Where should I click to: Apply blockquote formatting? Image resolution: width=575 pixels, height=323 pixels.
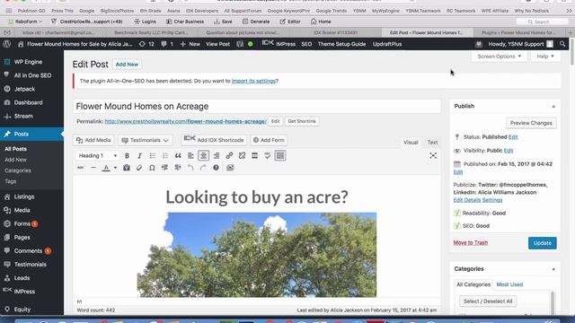[178, 155]
